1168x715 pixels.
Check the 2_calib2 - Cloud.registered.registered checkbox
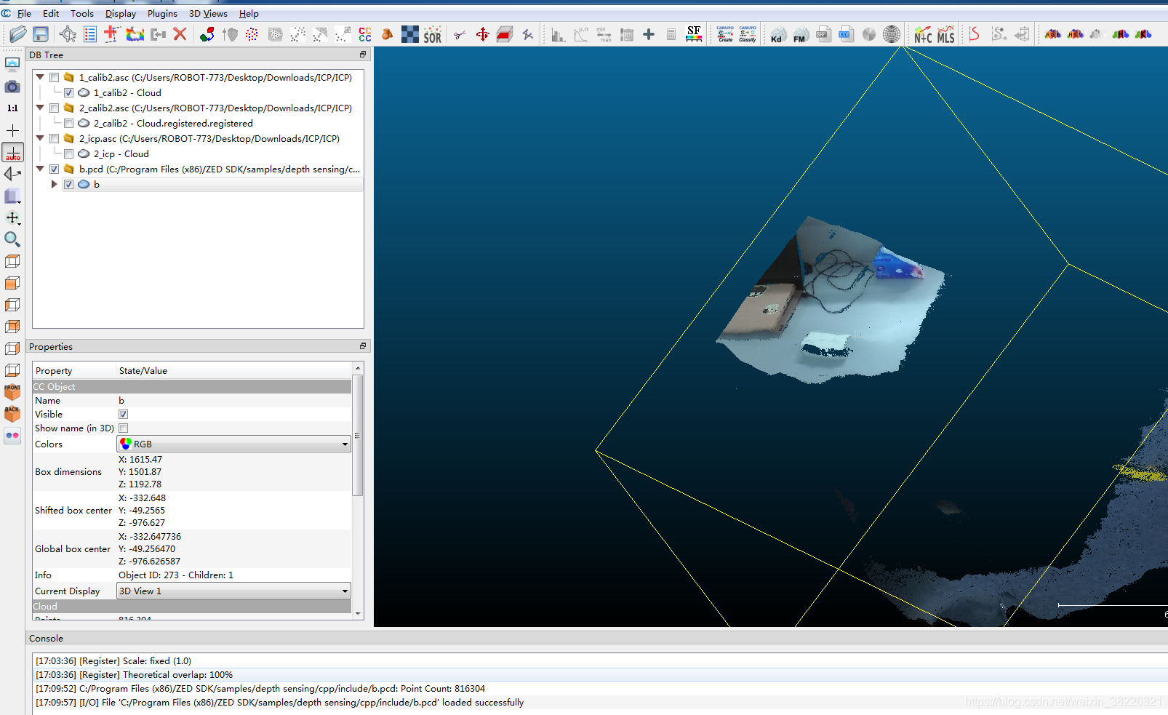(x=68, y=124)
